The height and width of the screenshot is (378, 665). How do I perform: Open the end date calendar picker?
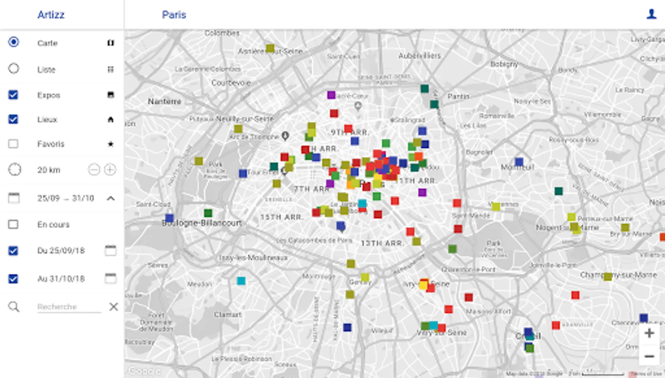tap(110, 278)
